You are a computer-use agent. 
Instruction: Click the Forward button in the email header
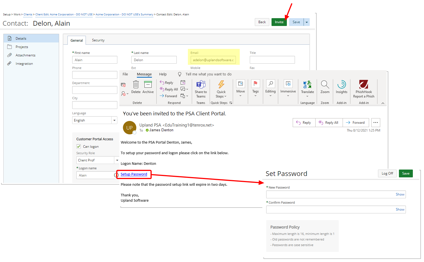click(356, 123)
